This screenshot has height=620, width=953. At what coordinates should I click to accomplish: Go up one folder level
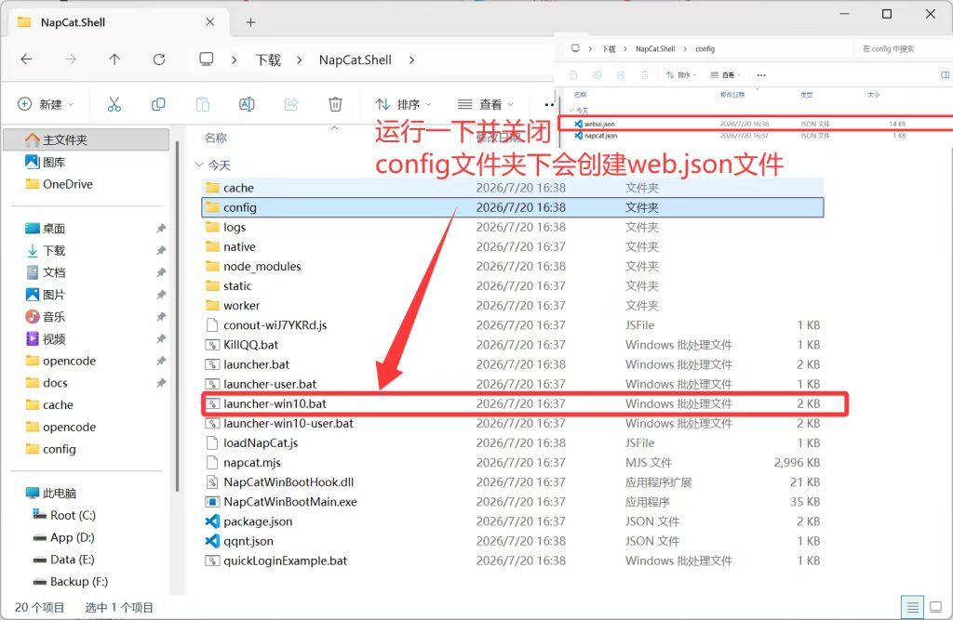(x=114, y=59)
